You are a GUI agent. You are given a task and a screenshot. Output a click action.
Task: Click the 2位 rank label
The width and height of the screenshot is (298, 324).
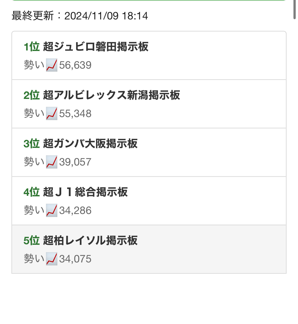(x=32, y=95)
